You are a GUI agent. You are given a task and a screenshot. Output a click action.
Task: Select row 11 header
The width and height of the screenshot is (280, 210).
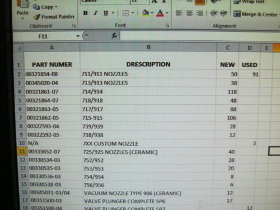[22, 151]
